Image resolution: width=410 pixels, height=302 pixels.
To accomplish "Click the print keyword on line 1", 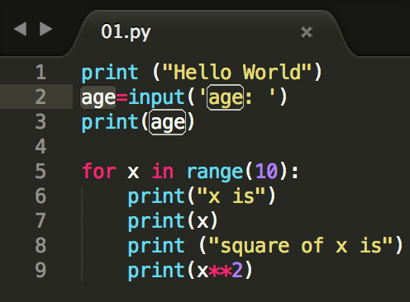I will tap(110, 73).
